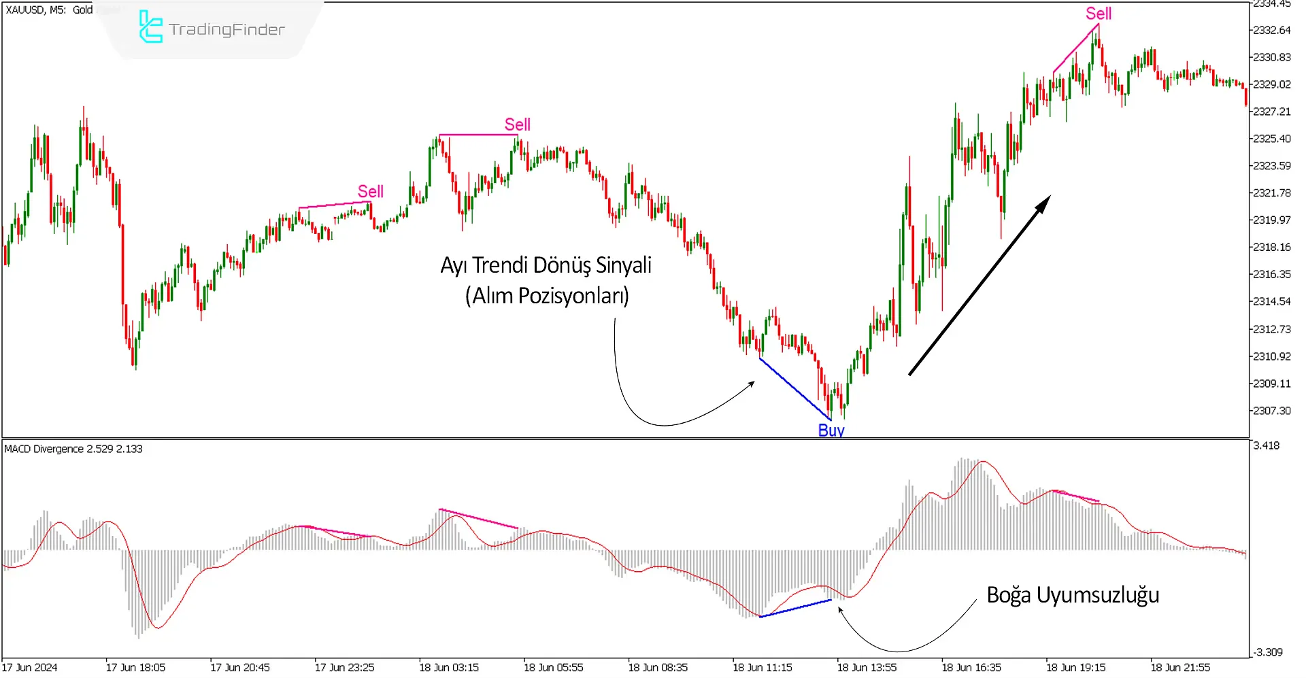Image resolution: width=1306 pixels, height=678 pixels.
Task: Click the TradingFinder logo icon
Action: point(150,27)
